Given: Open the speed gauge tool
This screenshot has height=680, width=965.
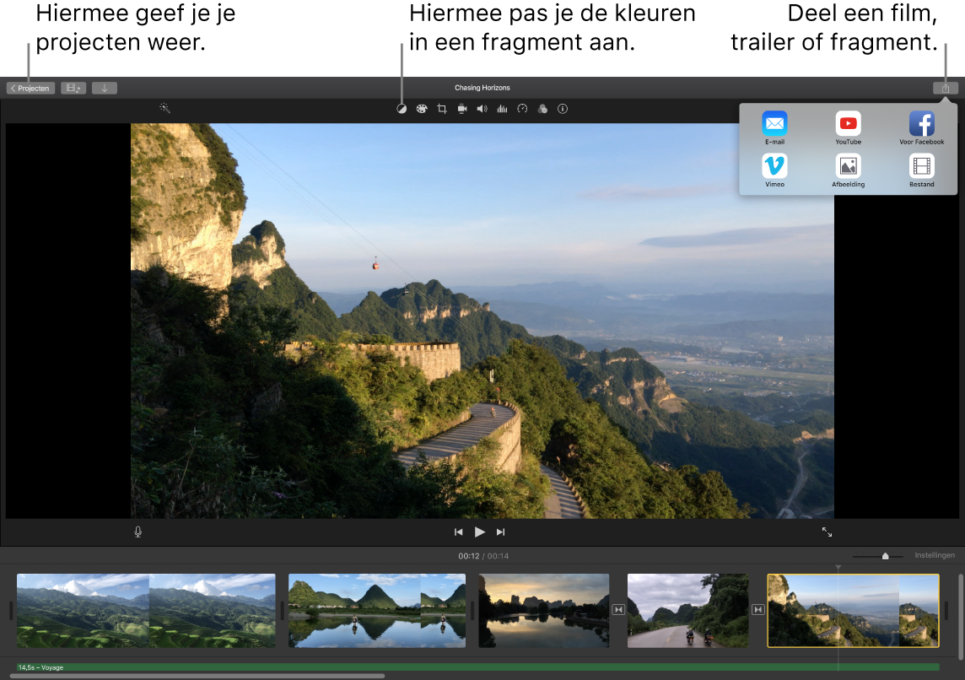Looking at the screenshot, I should point(522,109).
